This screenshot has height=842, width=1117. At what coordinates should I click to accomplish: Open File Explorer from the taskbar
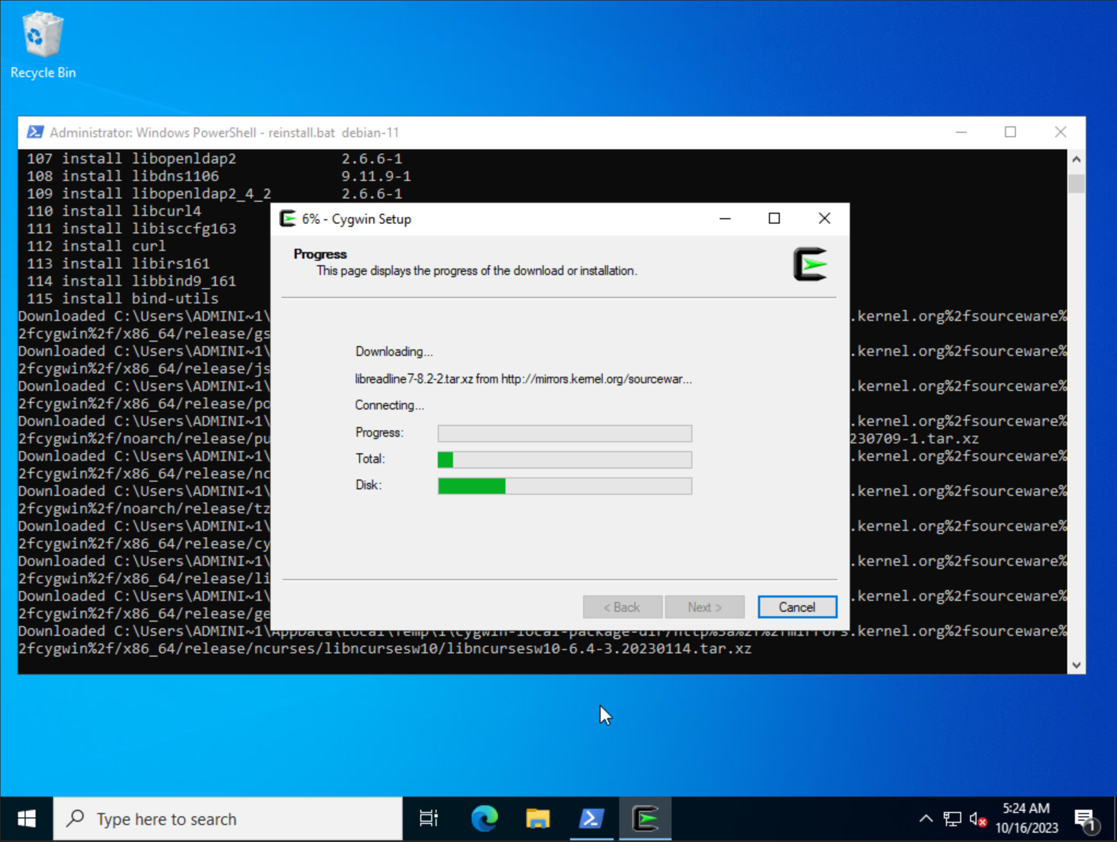pyautogui.click(x=538, y=818)
